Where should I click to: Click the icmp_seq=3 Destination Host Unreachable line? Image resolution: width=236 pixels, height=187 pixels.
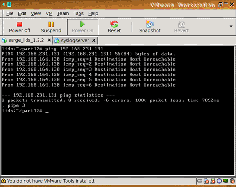point(89,69)
